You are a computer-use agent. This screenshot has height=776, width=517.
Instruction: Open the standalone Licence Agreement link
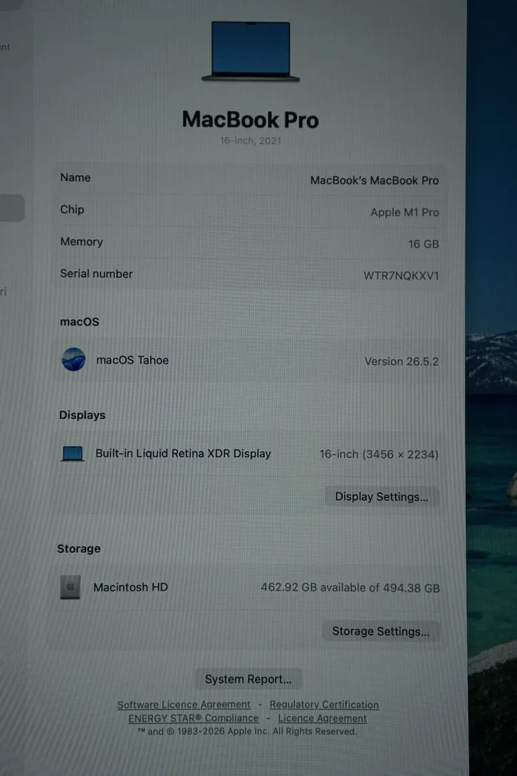pos(322,718)
